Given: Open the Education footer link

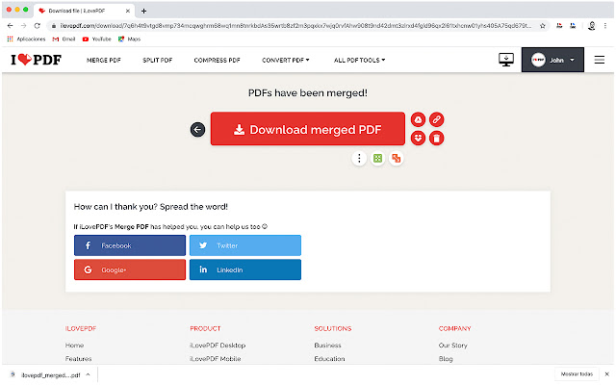Looking at the screenshot, I should pos(329,359).
